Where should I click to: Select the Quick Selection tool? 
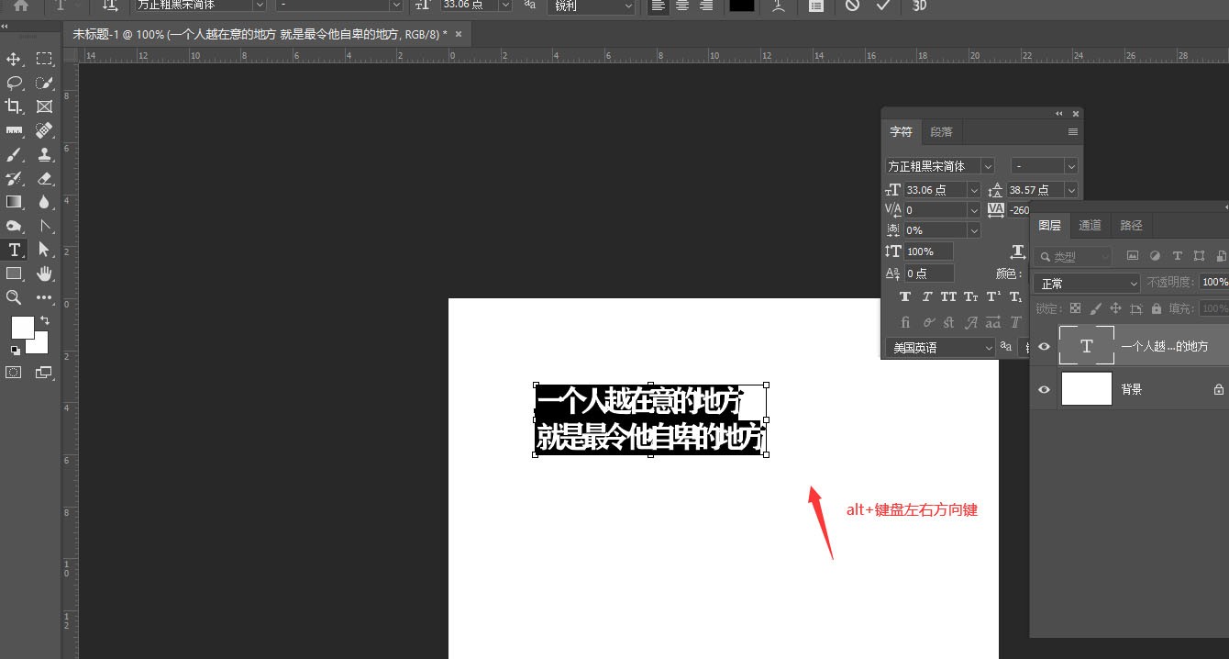44,83
